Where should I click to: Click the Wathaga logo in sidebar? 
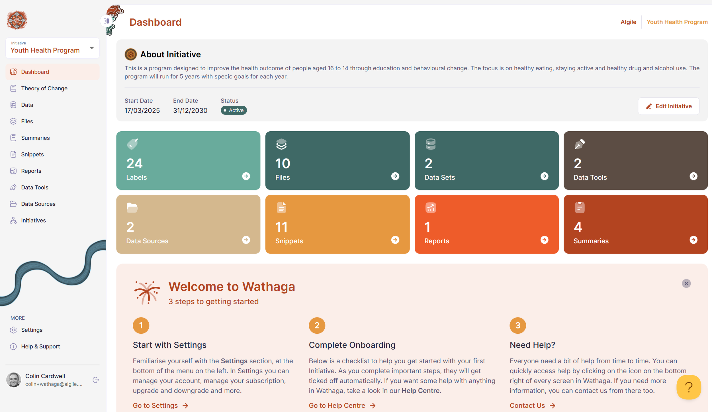tap(17, 20)
